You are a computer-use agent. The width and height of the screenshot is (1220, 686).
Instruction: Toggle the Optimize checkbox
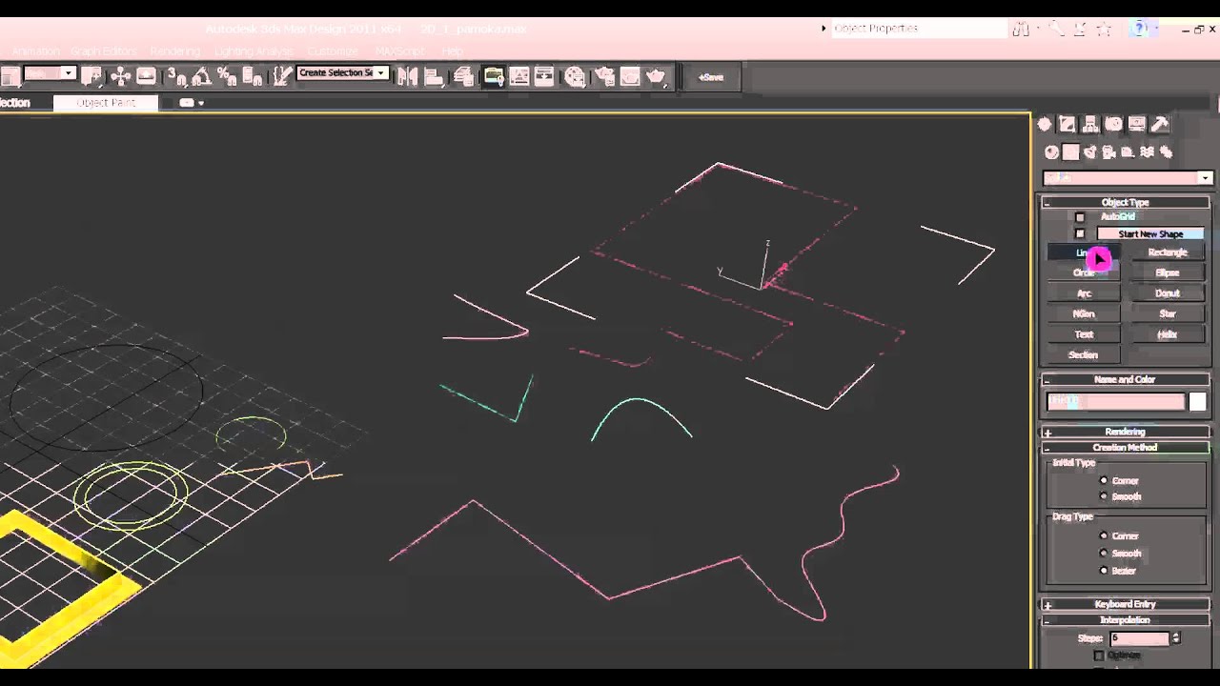click(x=1099, y=656)
